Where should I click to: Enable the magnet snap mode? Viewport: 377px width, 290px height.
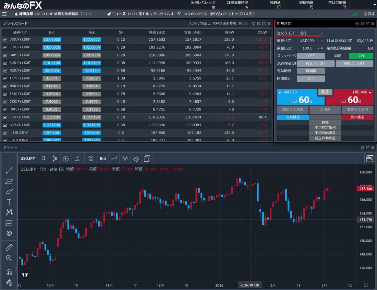9,272
